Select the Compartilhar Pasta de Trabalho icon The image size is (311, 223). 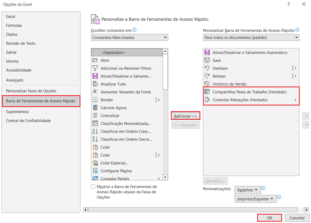[x=207, y=92]
